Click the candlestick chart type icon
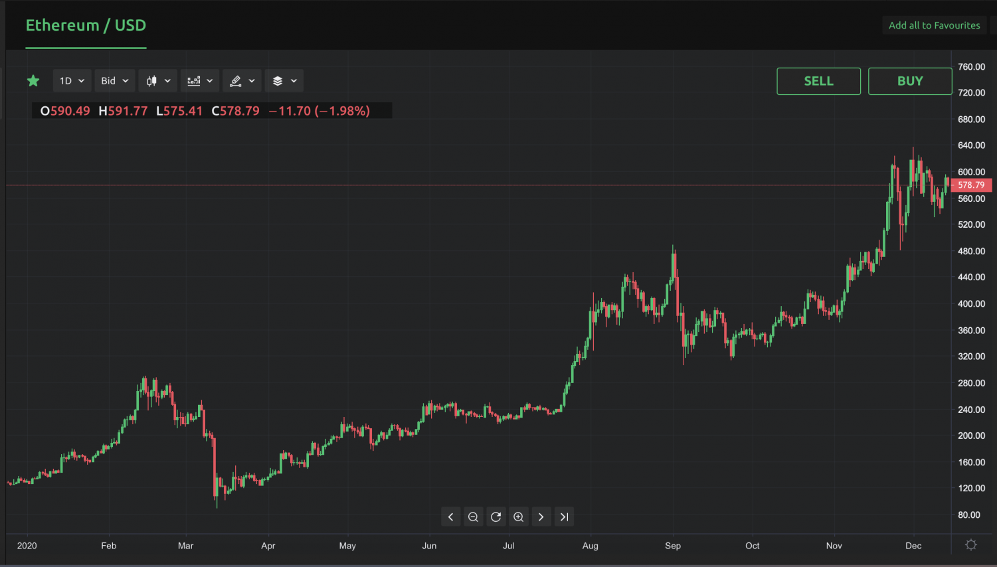The width and height of the screenshot is (997, 567). coord(151,81)
